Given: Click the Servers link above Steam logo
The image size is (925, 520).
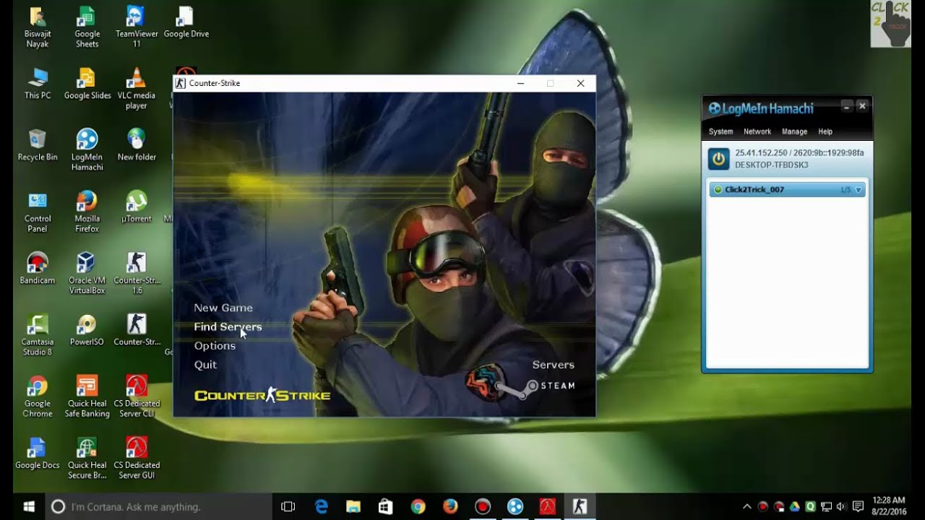Looking at the screenshot, I should pos(554,365).
